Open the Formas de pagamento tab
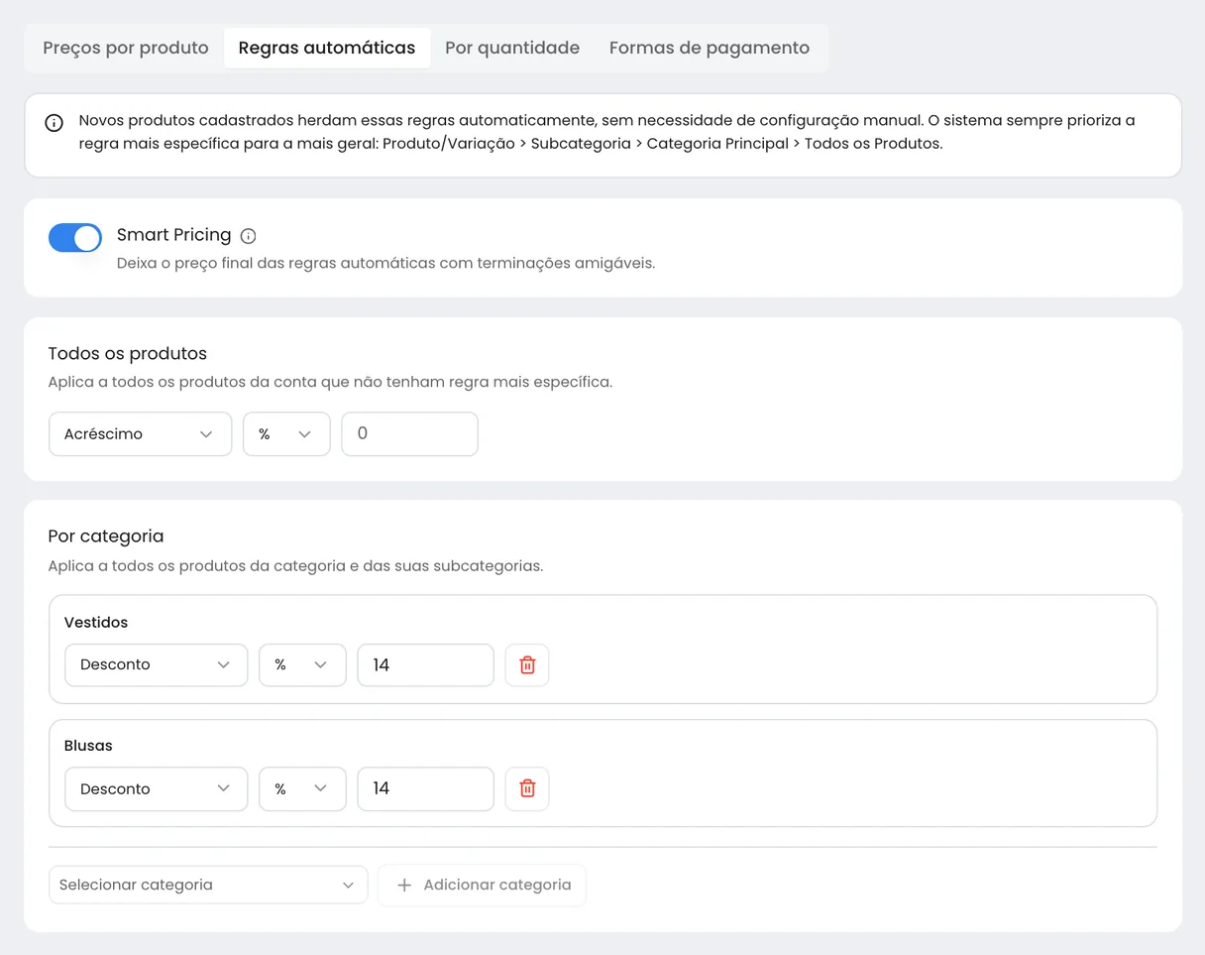 (710, 48)
